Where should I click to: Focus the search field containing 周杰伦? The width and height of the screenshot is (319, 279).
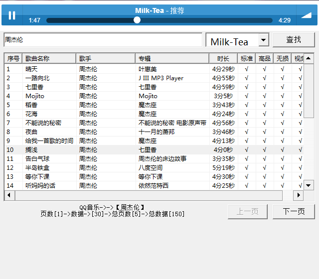[102, 40]
